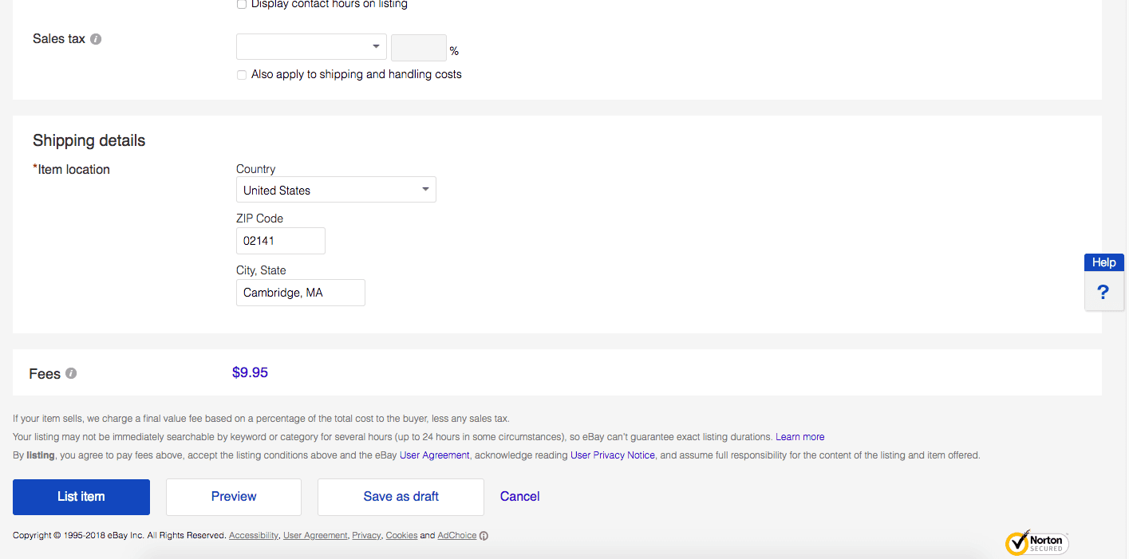The width and height of the screenshot is (1129, 559).
Task: Expand the Country dropdown showing United States
Action: [336, 190]
